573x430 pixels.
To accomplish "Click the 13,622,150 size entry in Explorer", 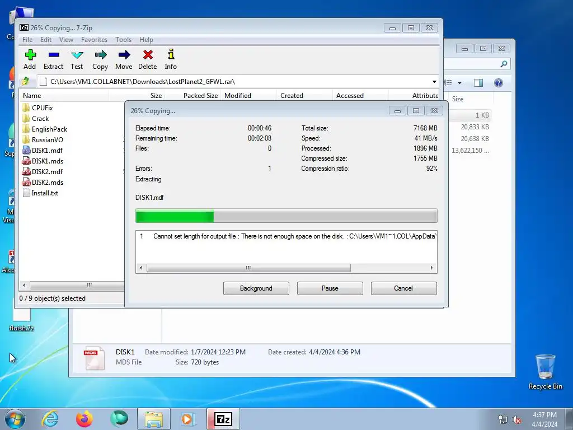I will coord(470,150).
